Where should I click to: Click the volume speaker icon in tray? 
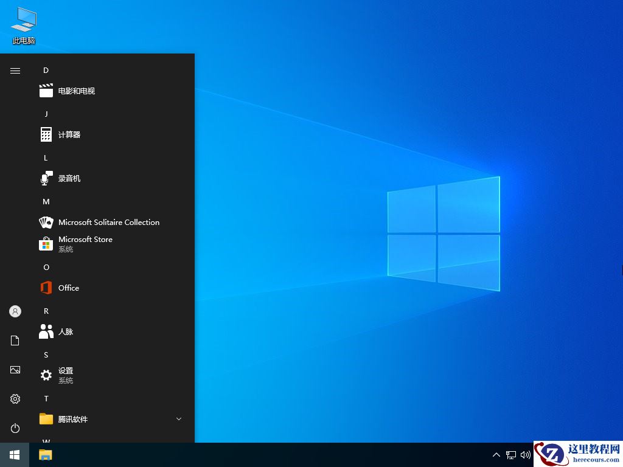coord(526,454)
